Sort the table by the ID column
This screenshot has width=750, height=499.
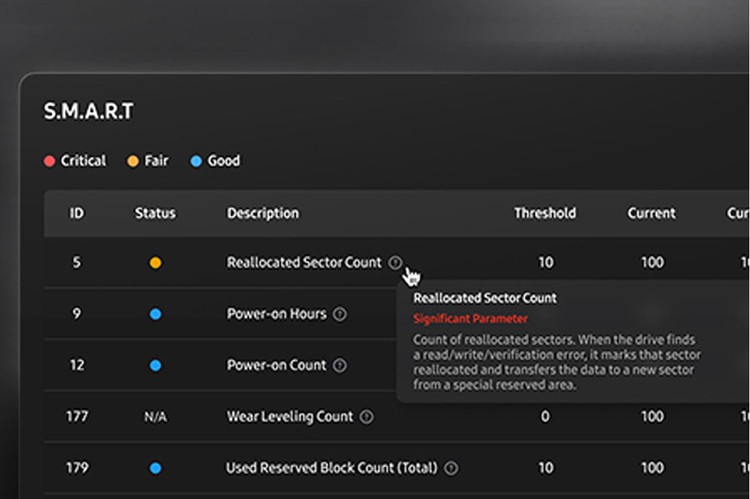click(x=76, y=213)
